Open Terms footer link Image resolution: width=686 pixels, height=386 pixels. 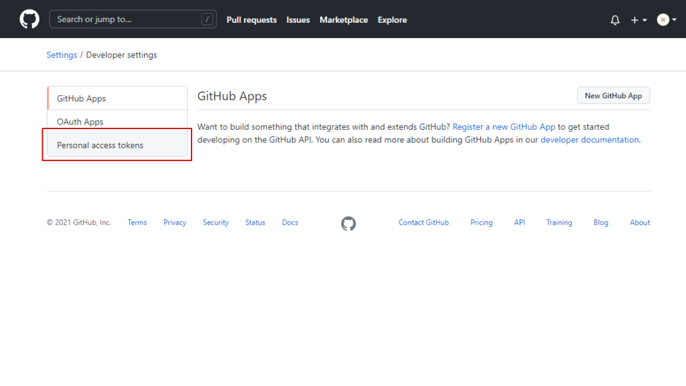(137, 222)
